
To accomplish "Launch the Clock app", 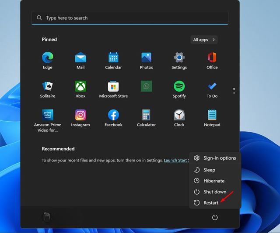I will (x=179, y=118).
